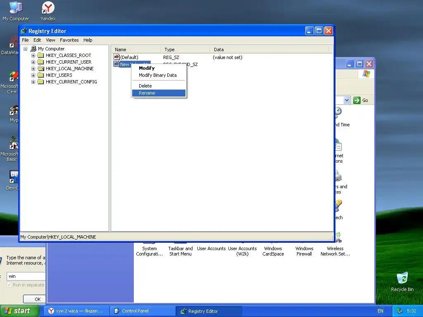Click the HKEY_LOCAL_MACHINE open folder icon
The width and height of the screenshot is (423, 317).
[41, 69]
